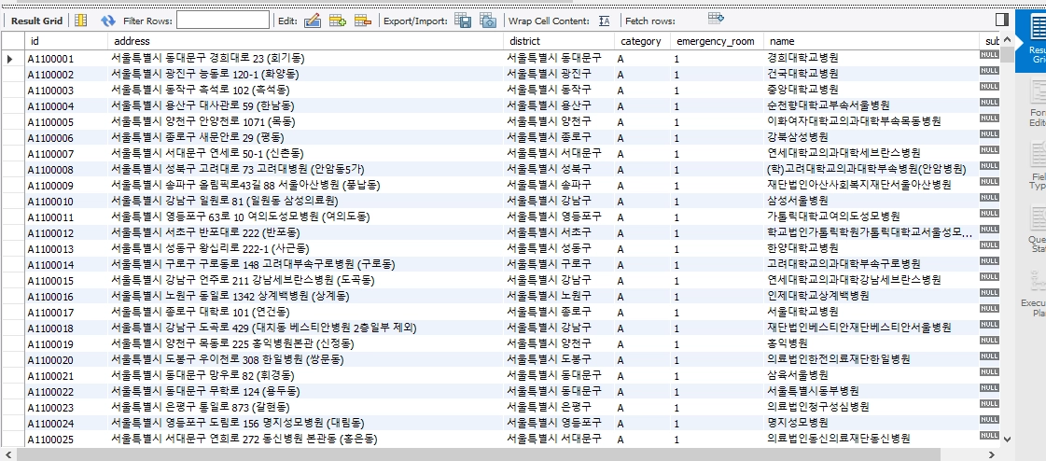This screenshot has height=461, width=1046.
Task: Select NULL cell in row A1100001
Action: pos(989,55)
